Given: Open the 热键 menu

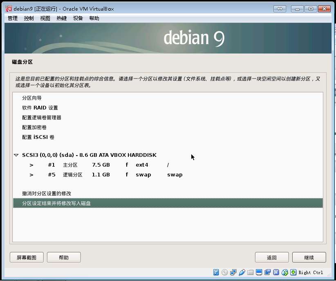Looking at the screenshot, I should tap(62, 18).
